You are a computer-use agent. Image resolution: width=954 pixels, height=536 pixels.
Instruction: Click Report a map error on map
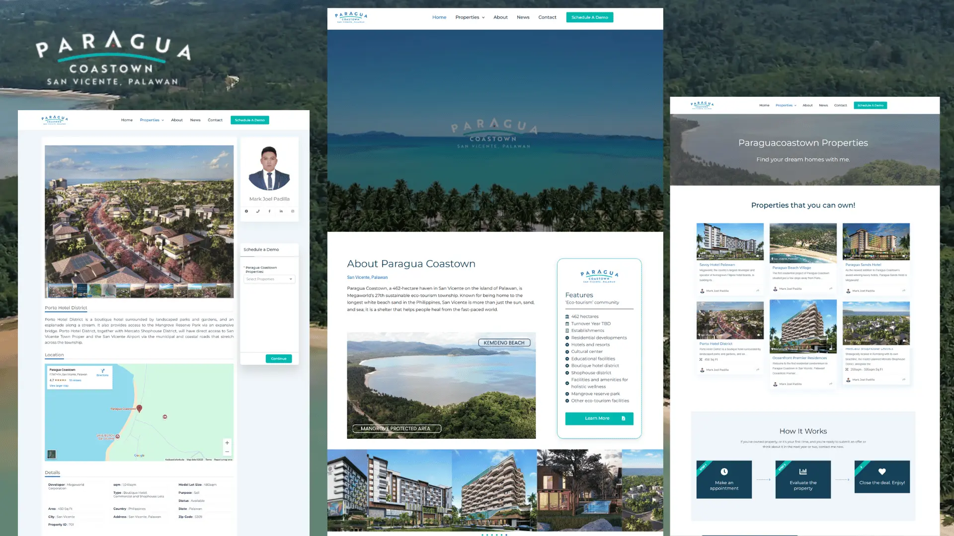[223, 460]
